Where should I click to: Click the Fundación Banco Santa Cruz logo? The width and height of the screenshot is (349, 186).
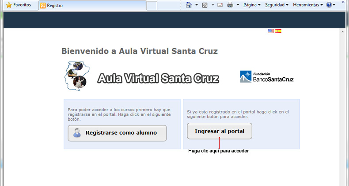point(267,77)
